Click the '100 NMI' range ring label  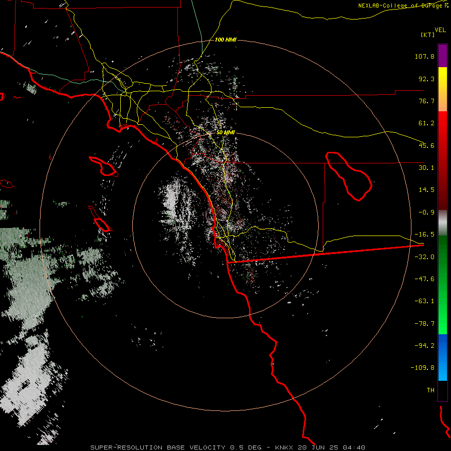(225, 40)
